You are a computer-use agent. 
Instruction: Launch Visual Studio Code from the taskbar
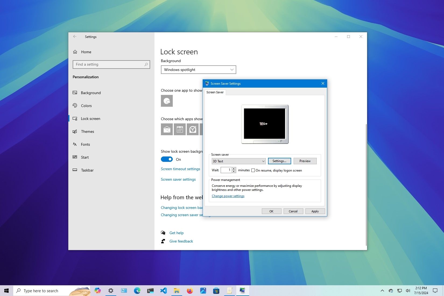pyautogui.click(x=163, y=291)
